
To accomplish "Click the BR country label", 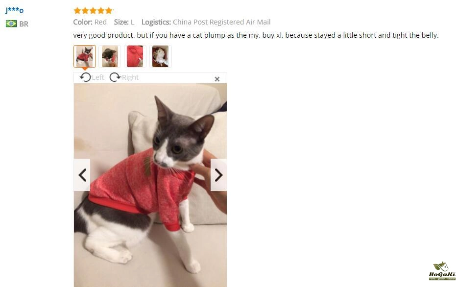I will 24,24.
